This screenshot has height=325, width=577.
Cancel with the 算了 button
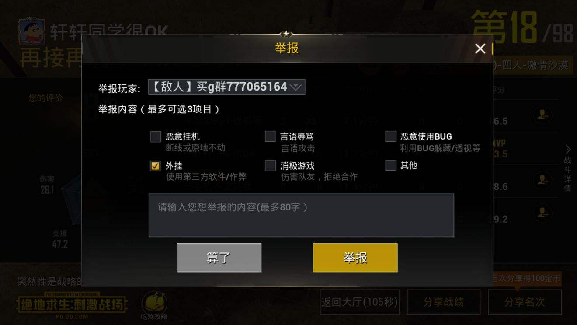219,258
